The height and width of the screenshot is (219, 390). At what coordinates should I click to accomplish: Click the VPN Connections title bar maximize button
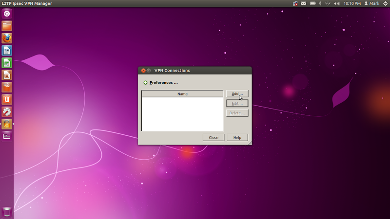pos(149,71)
